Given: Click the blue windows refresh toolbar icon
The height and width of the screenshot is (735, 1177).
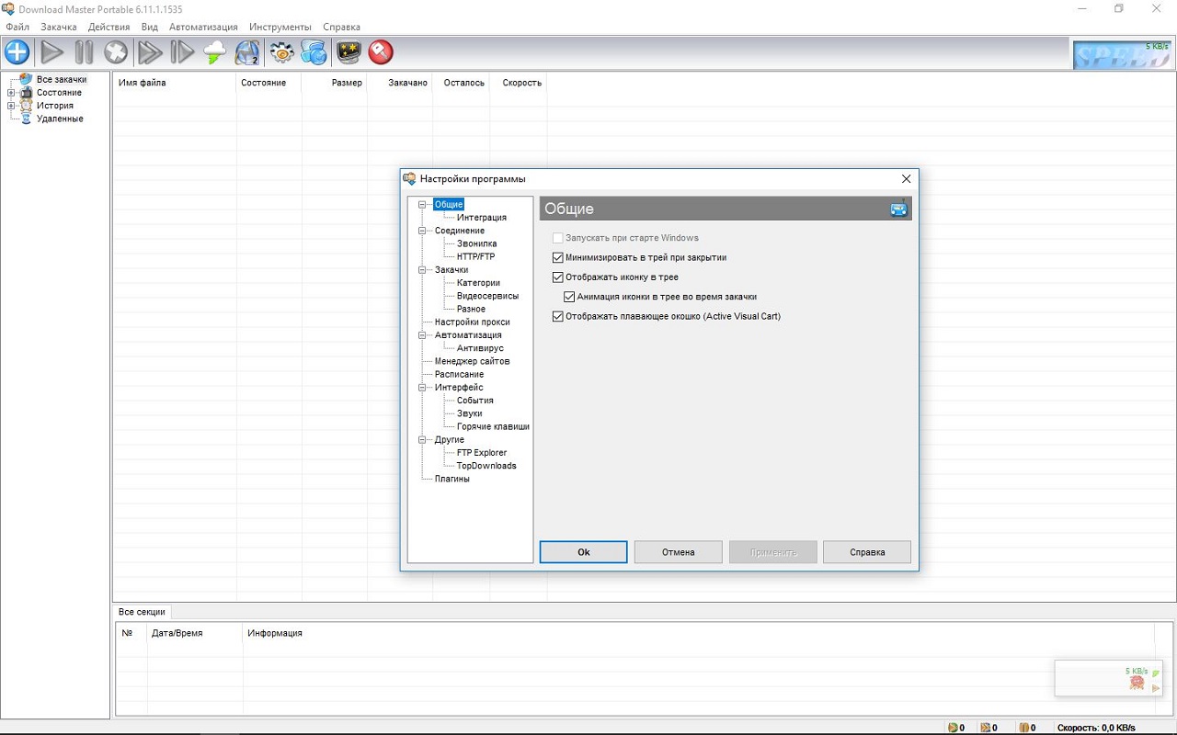Looking at the screenshot, I should pos(314,52).
